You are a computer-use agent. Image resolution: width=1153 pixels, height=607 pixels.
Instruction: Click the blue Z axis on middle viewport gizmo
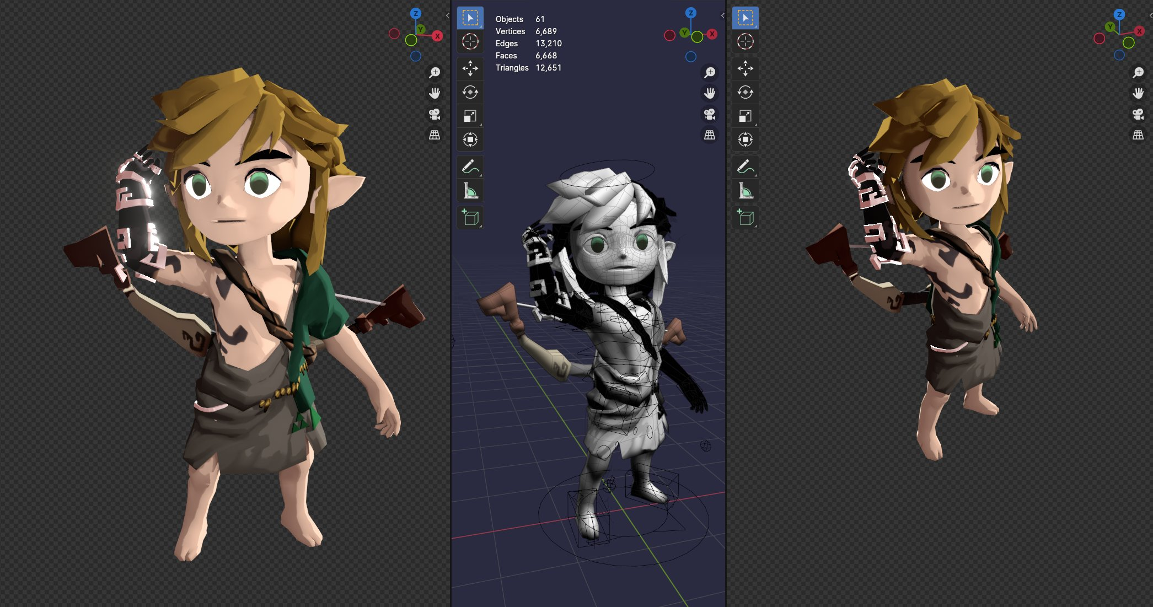click(691, 13)
